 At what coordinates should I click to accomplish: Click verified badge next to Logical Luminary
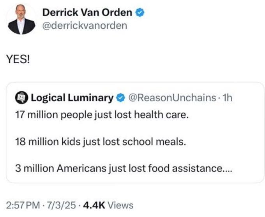pyautogui.click(x=120, y=98)
